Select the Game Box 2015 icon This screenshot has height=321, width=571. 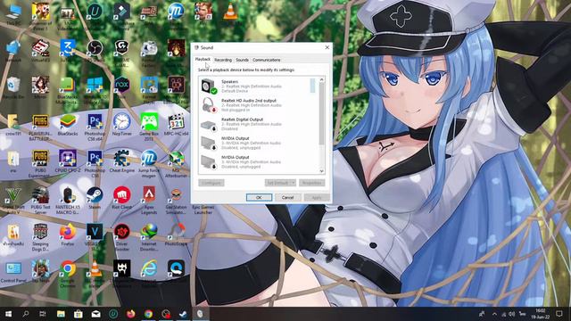(149, 127)
